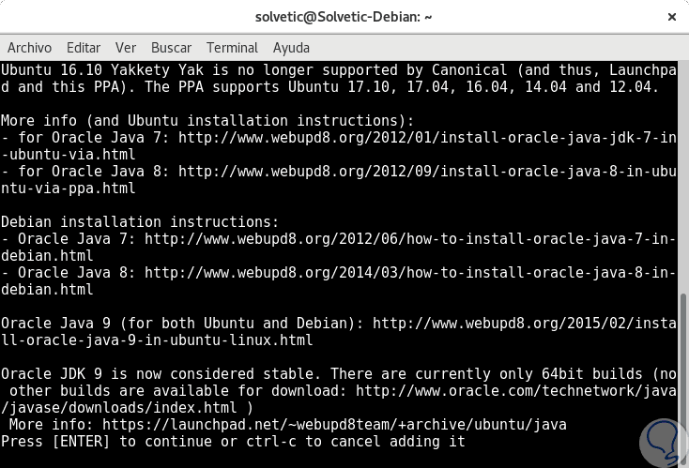Click 'Debian installation instructions:' text
The width and height of the screenshot is (689, 468).
click(x=140, y=221)
